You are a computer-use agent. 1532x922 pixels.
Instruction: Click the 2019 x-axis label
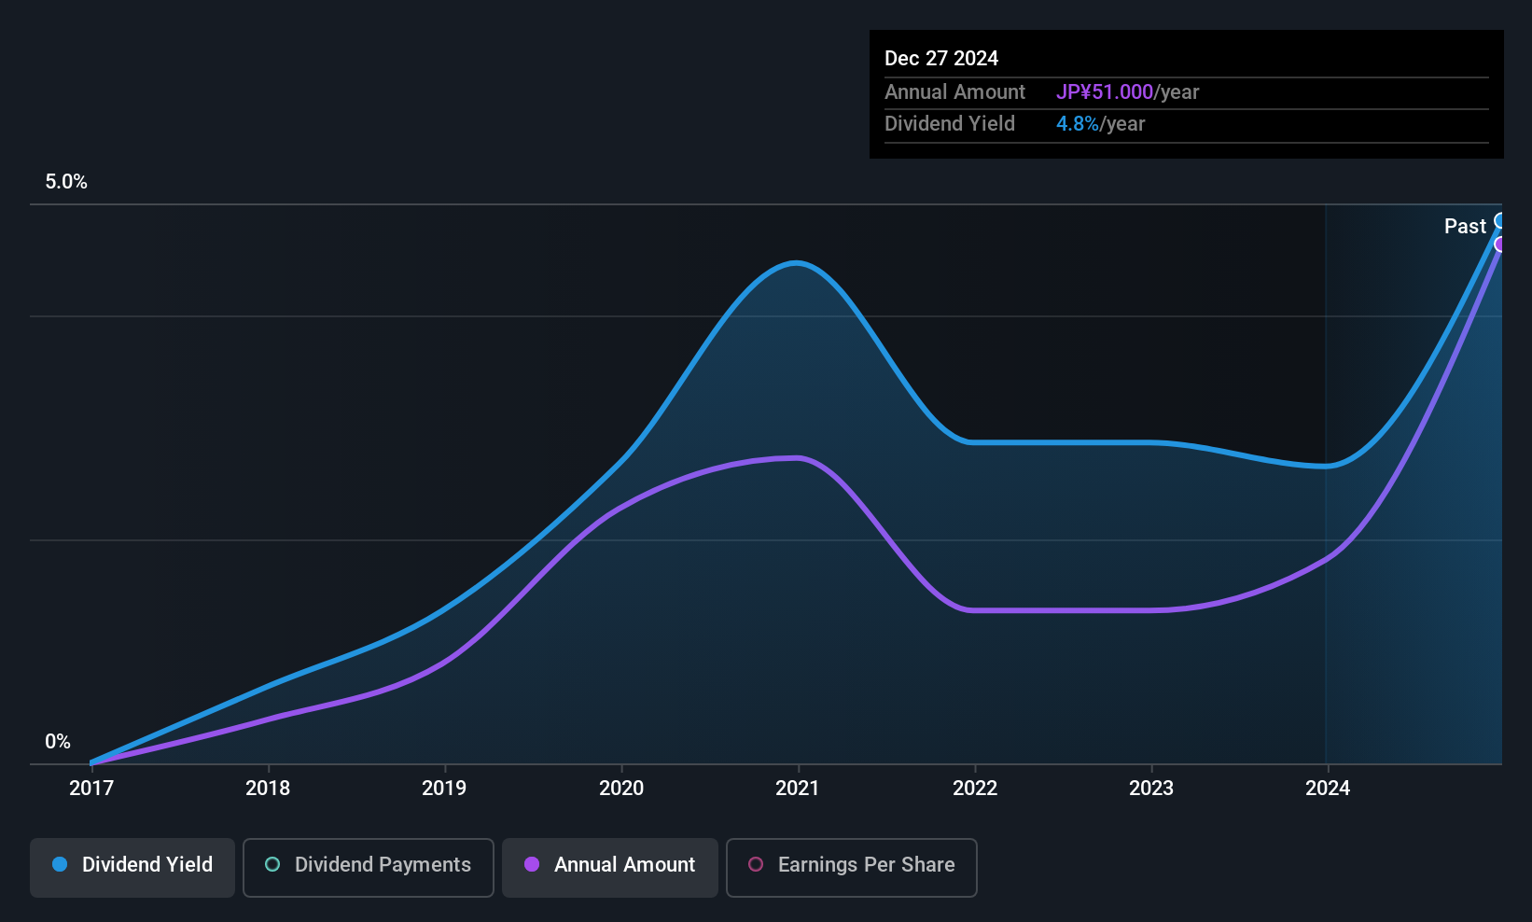tap(444, 789)
